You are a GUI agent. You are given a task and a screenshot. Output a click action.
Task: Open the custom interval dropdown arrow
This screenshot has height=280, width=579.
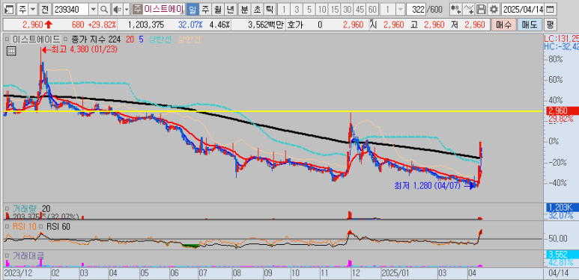pyautogui.click(x=401, y=9)
